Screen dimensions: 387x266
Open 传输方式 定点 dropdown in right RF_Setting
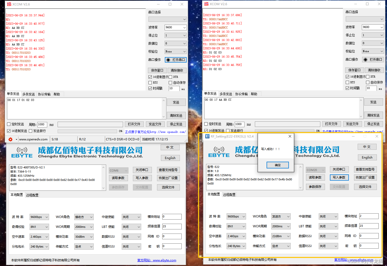click(x=281, y=246)
